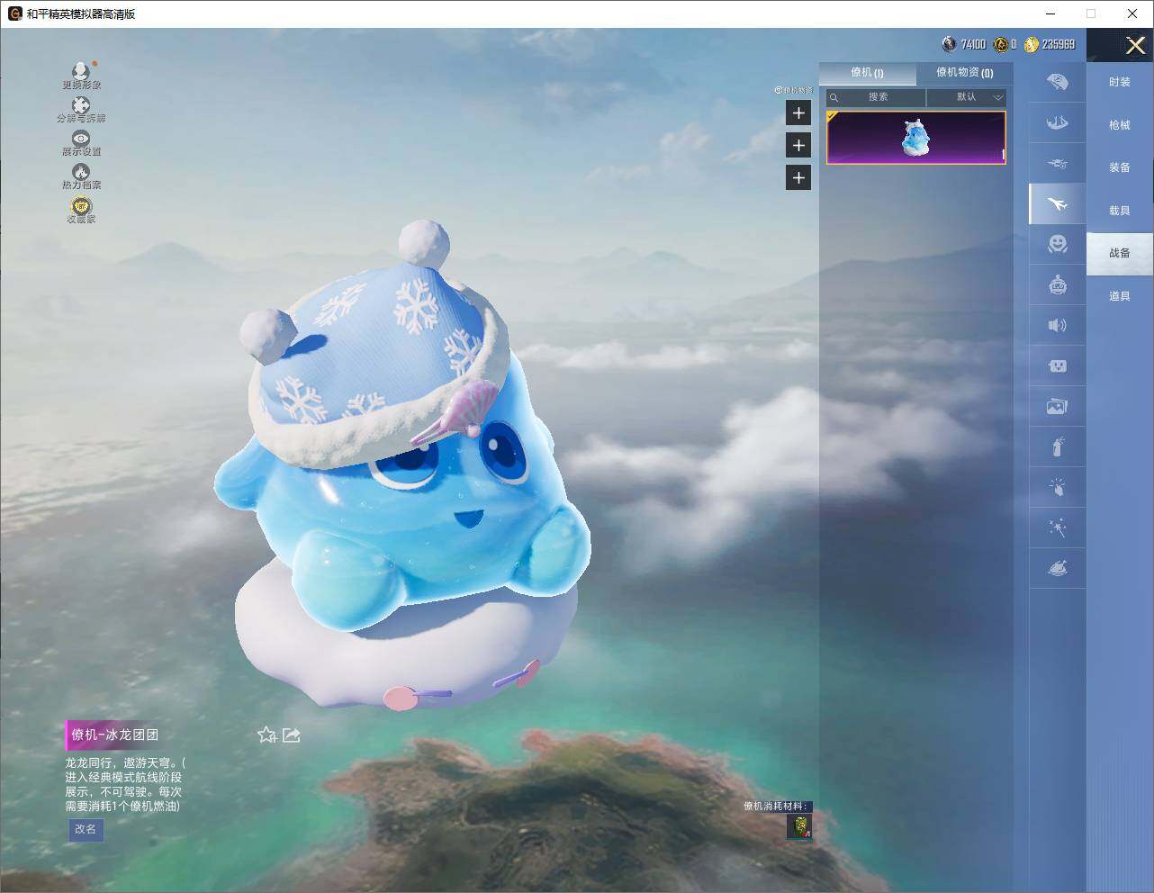Select the glider wings category icon
Viewport: 1154px width, 893px height.
(x=1058, y=122)
